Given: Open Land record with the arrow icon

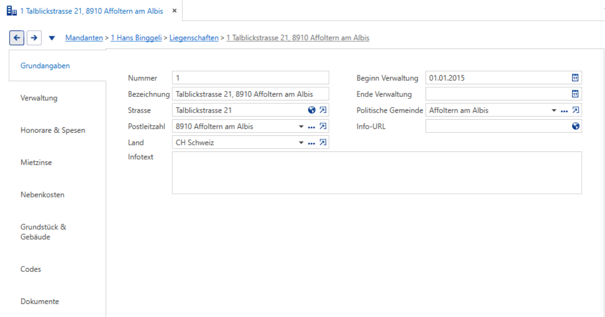Looking at the screenshot, I should point(323,142).
